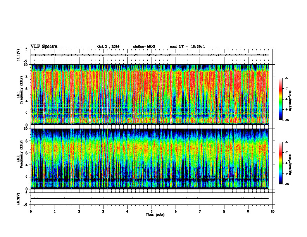Click the "ch.3(V)" axis label of the bottom waveform

(x=18, y=199)
